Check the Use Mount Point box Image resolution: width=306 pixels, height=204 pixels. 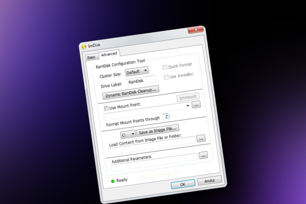pyautogui.click(x=106, y=108)
